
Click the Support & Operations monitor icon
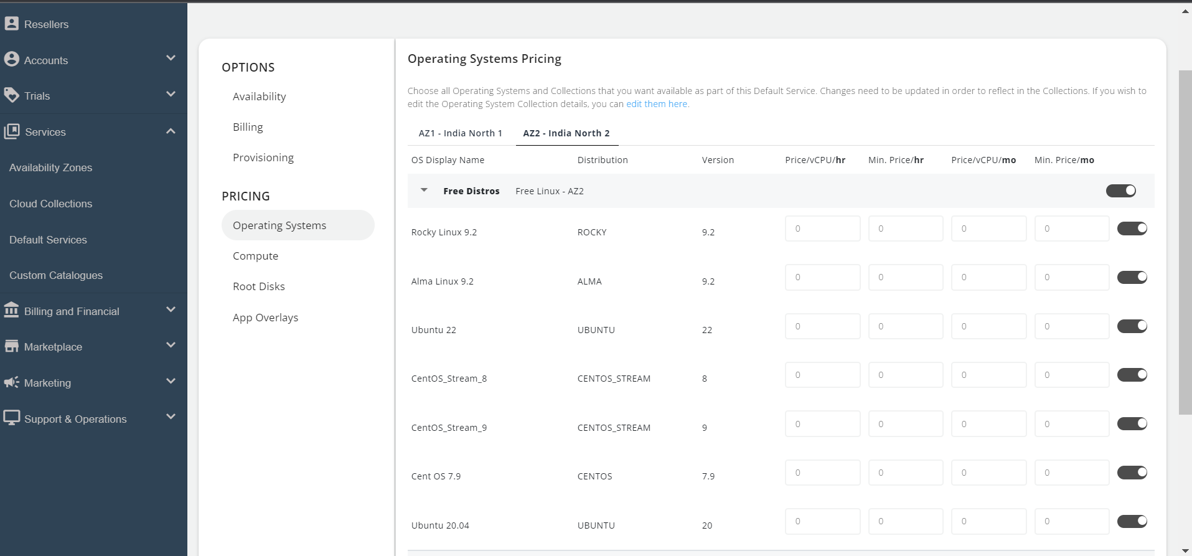click(11, 418)
